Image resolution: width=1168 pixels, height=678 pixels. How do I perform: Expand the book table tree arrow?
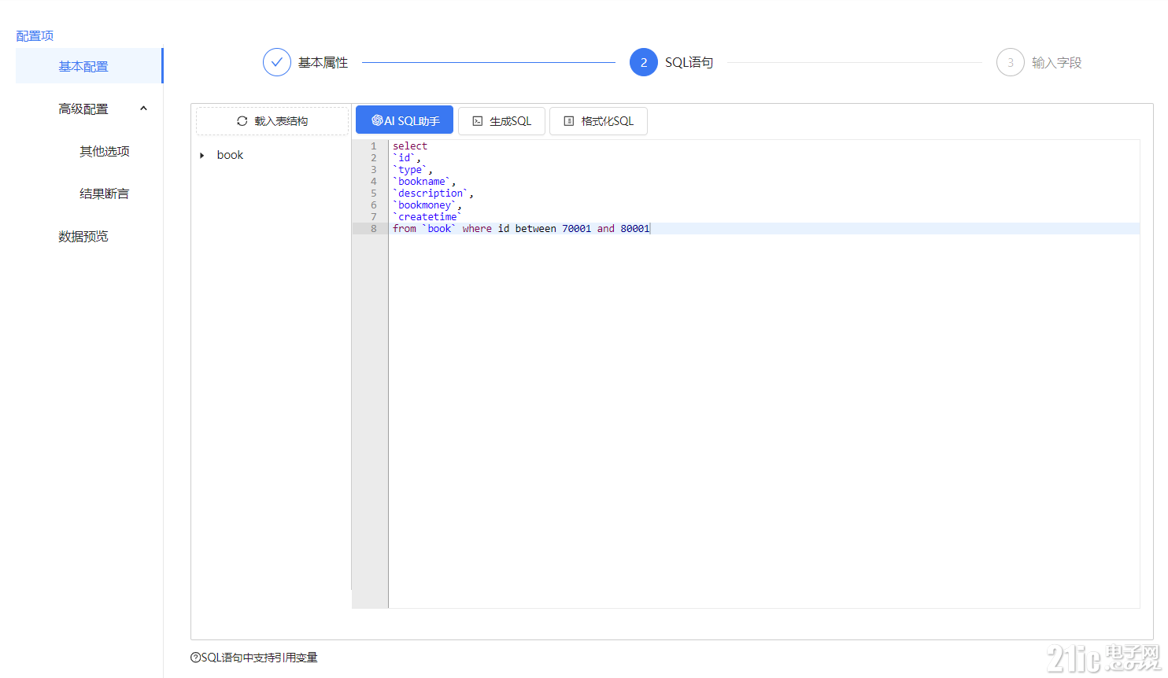202,156
